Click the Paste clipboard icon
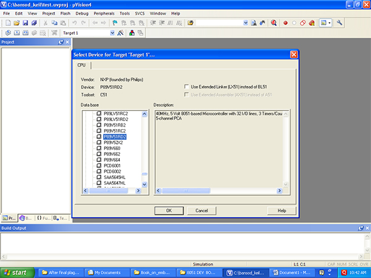 [x=63, y=23]
